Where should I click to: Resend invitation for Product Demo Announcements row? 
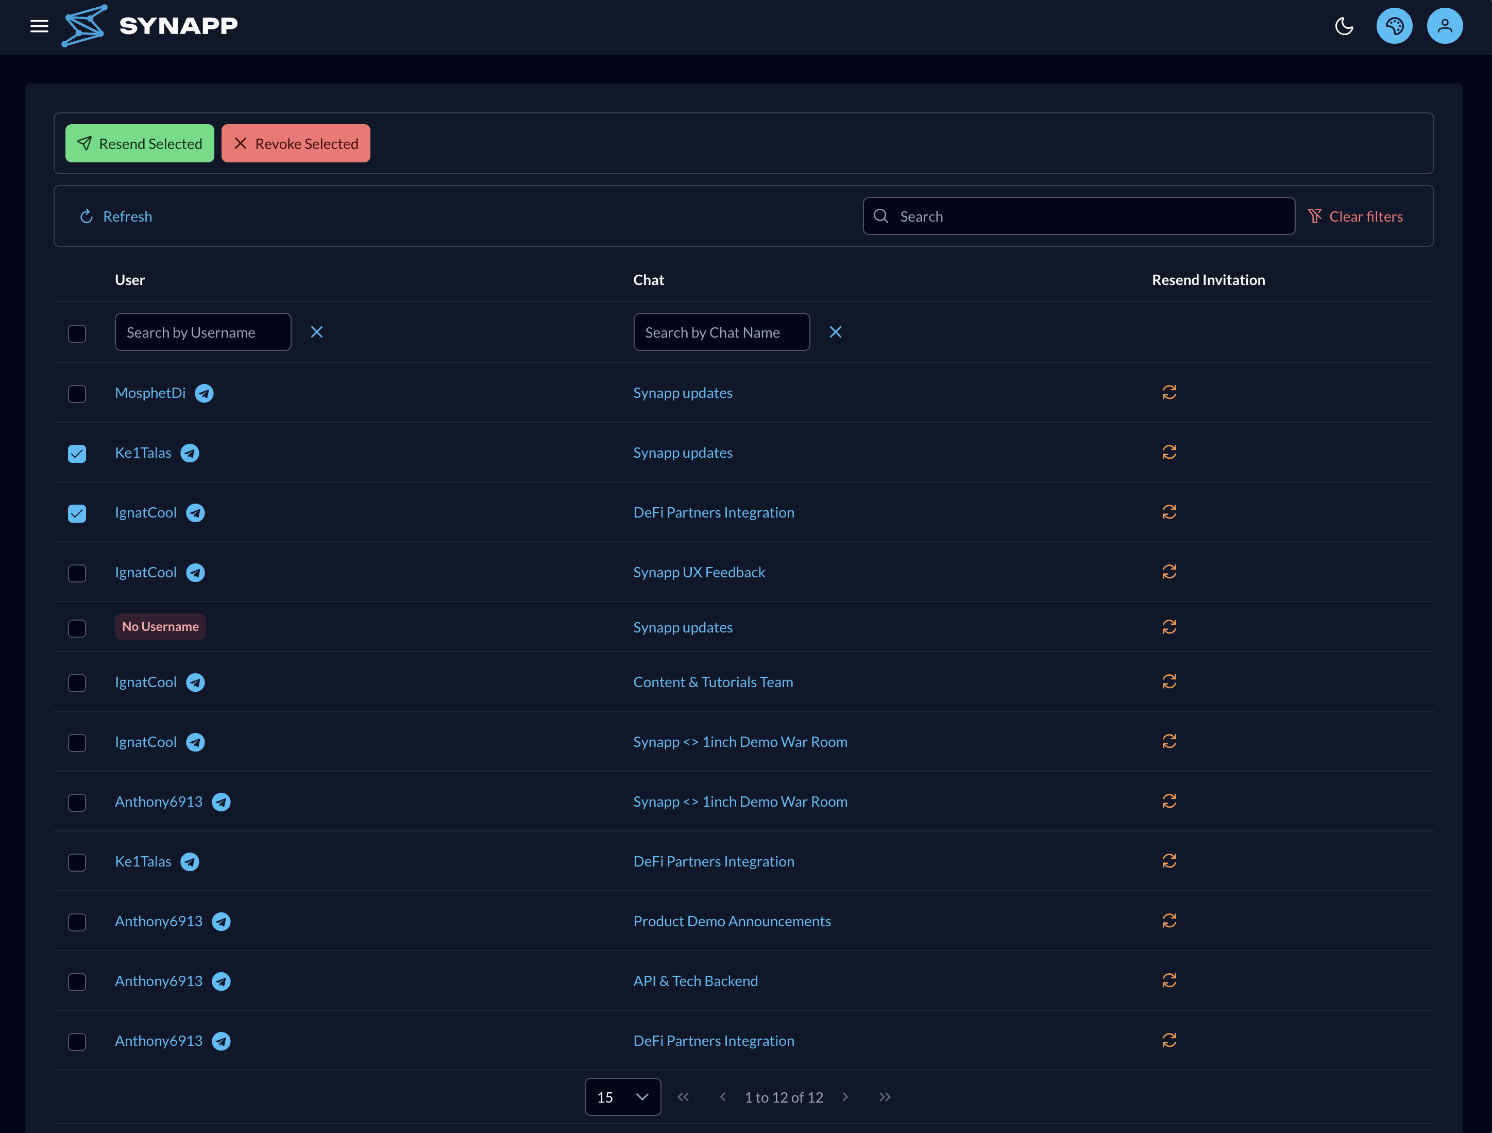point(1169,921)
